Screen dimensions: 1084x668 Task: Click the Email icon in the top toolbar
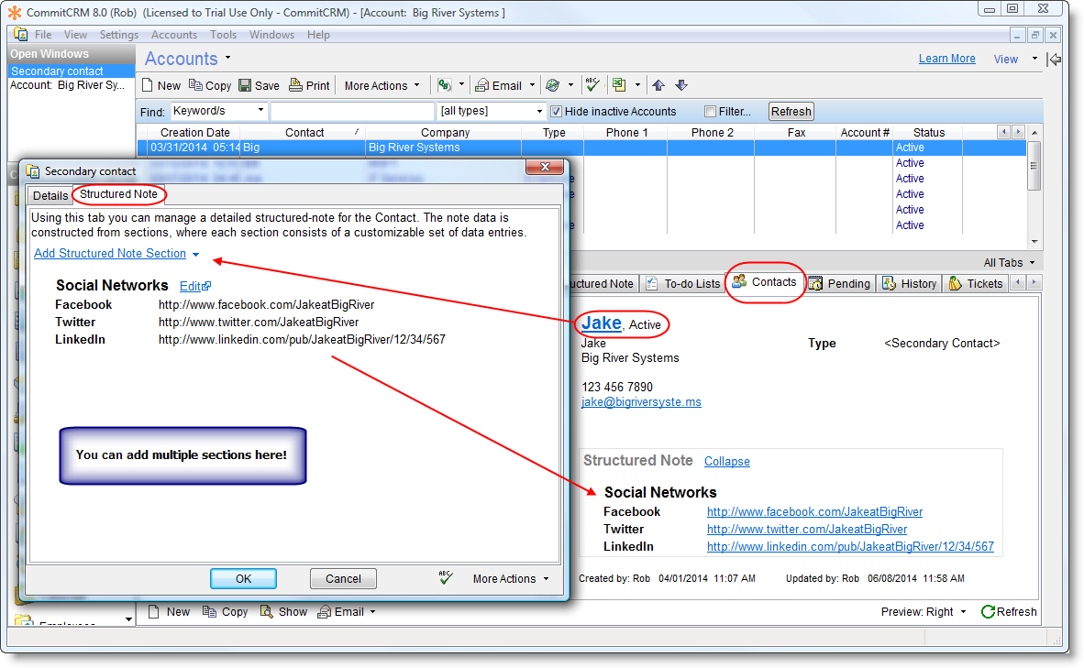[482, 85]
